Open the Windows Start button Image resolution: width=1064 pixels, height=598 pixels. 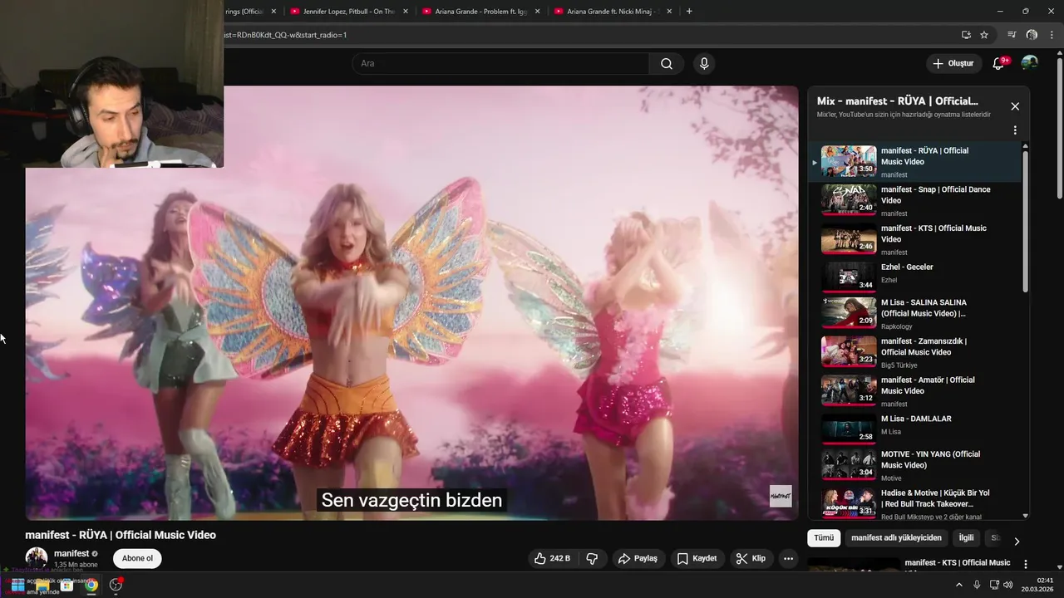[x=17, y=585]
